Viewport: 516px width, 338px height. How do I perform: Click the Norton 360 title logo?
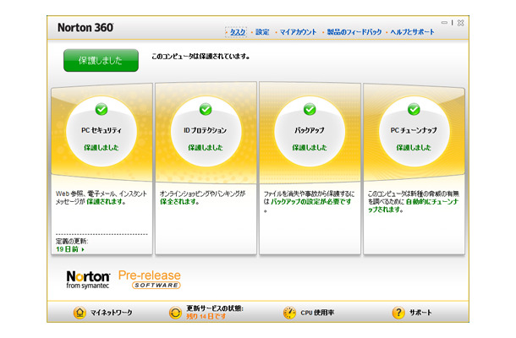click(x=85, y=28)
